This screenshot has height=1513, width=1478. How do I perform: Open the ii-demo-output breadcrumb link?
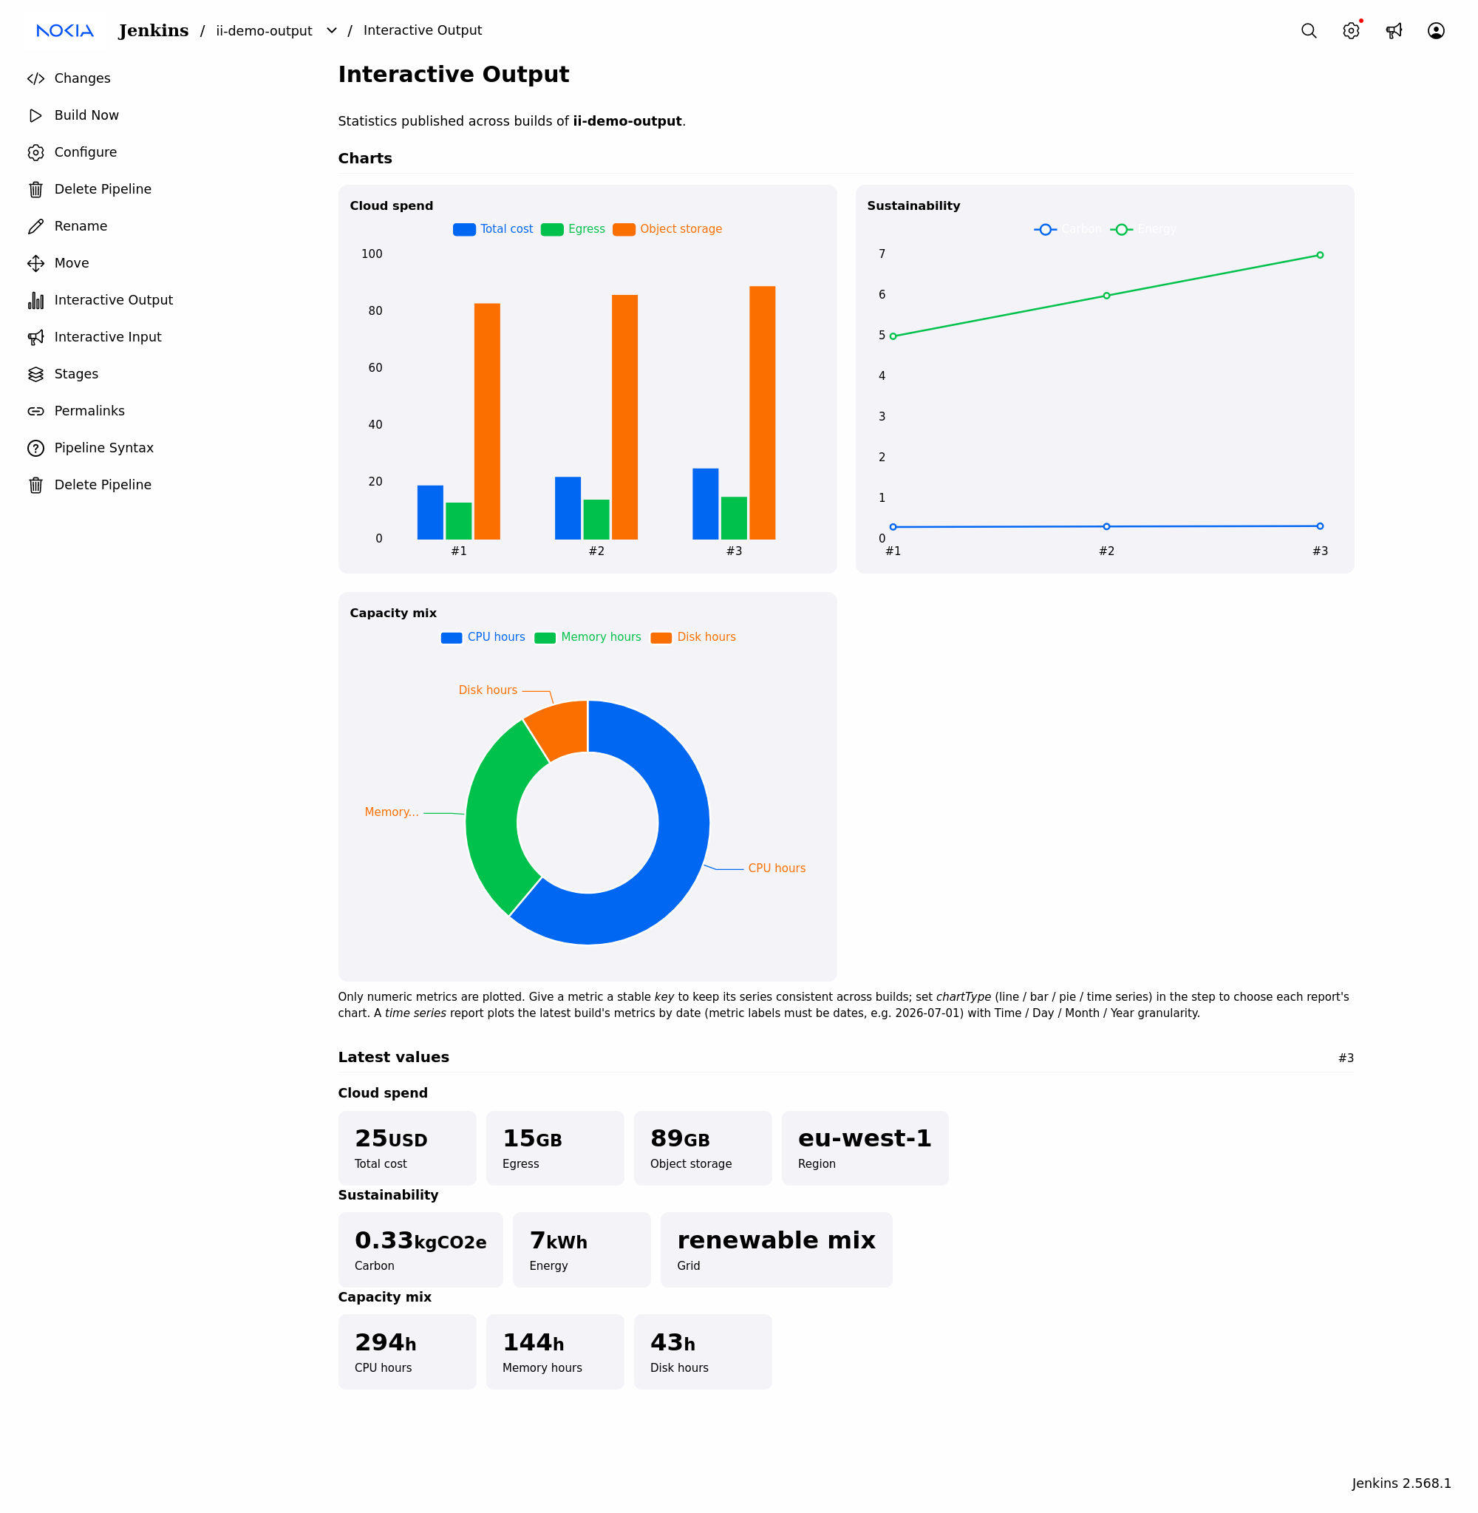point(264,30)
